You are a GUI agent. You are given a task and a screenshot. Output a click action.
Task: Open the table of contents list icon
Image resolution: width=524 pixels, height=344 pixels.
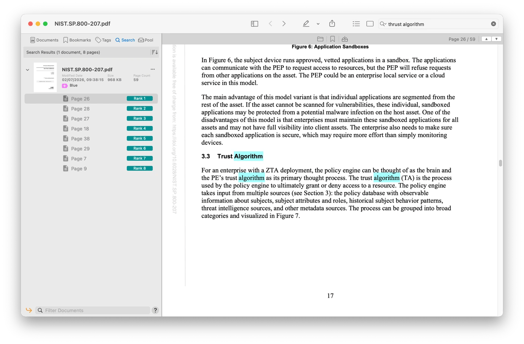point(356,24)
